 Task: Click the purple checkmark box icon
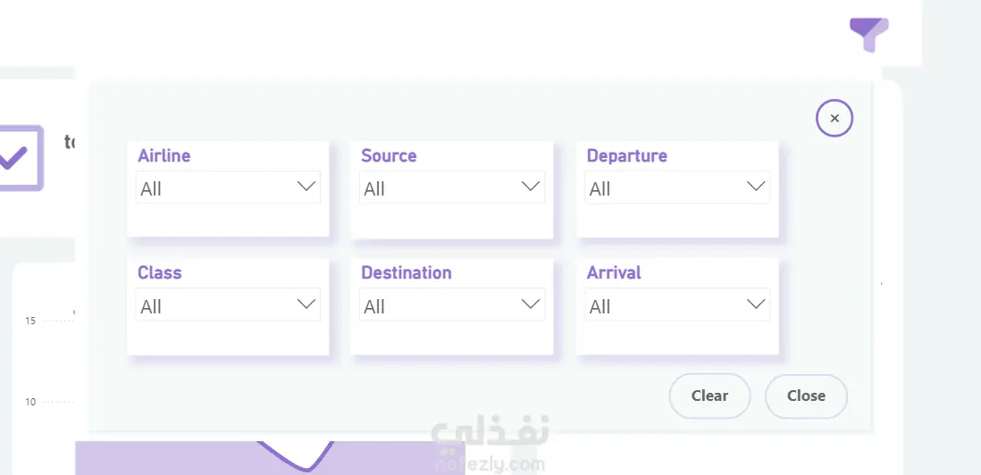pos(18,158)
